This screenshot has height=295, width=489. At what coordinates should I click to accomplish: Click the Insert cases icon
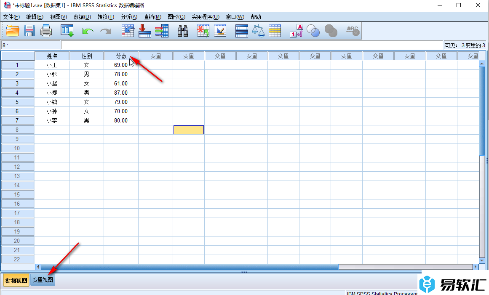click(203, 31)
